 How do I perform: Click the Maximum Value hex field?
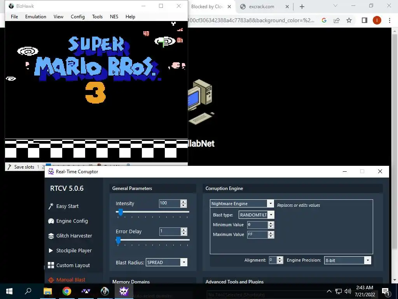(x=258, y=234)
